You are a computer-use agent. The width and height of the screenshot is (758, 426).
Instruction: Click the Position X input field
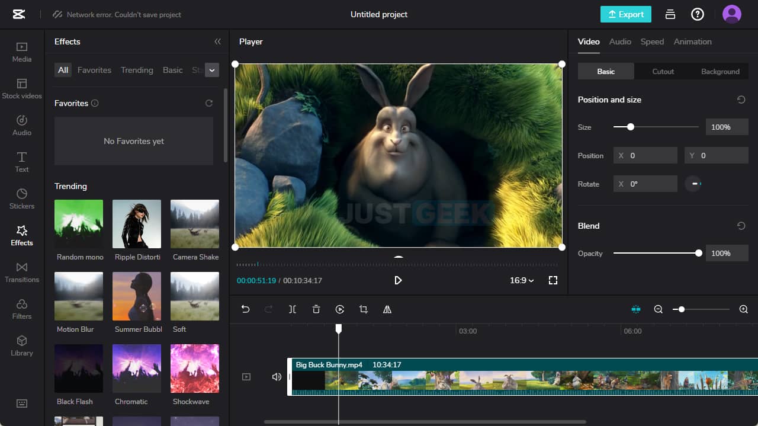pyautogui.click(x=645, y=155)
